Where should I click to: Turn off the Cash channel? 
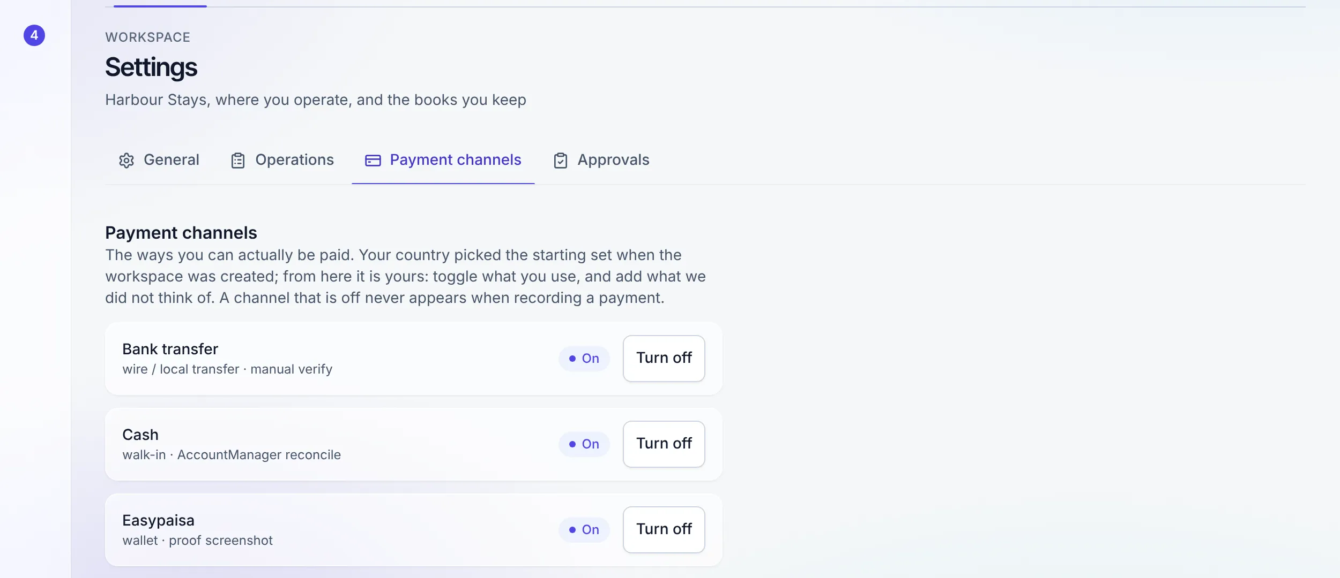click(664, 444)
